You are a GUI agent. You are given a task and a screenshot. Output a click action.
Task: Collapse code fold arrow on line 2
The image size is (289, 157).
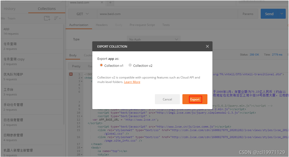pos(82,78)
